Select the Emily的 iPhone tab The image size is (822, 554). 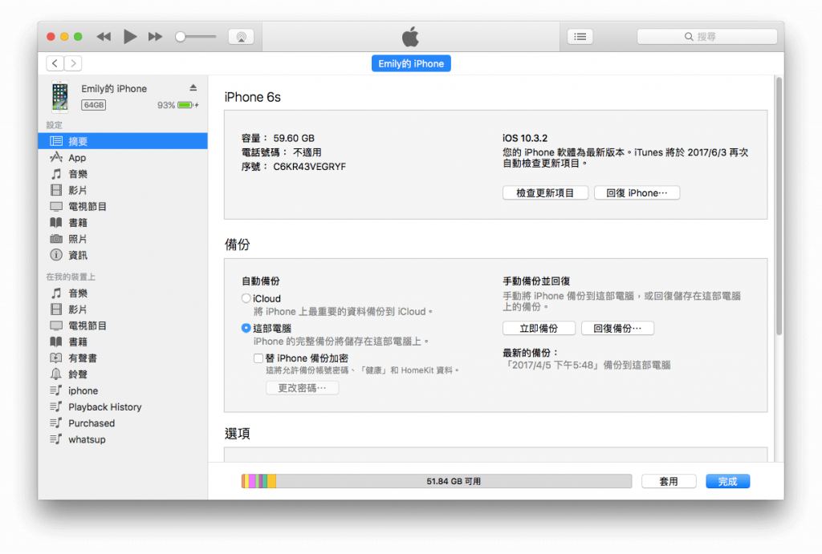[411, 63]
